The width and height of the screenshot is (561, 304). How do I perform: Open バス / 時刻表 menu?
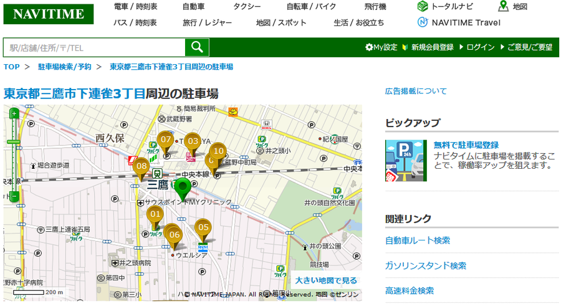click(135, 22)
